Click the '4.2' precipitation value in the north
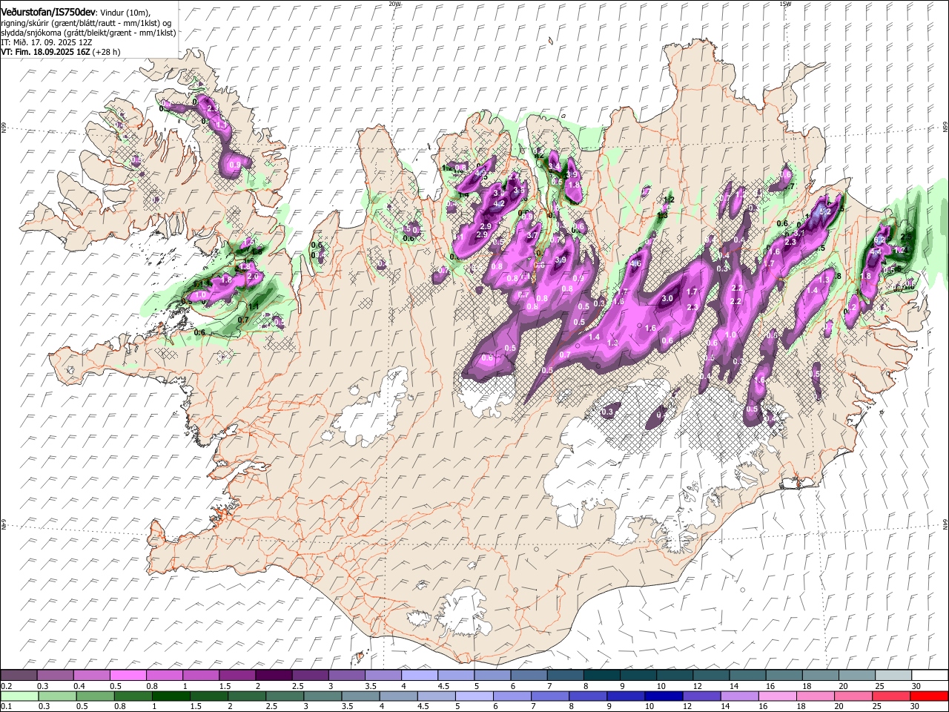The height and width of the screenshot is (712, 949). (499, 204)
